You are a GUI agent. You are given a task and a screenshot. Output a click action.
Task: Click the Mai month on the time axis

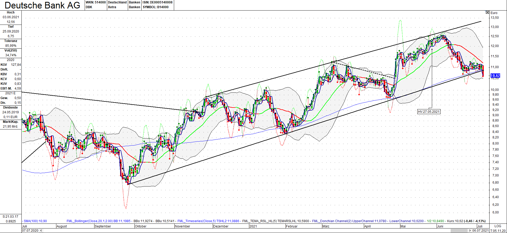[x=403, y=226]
